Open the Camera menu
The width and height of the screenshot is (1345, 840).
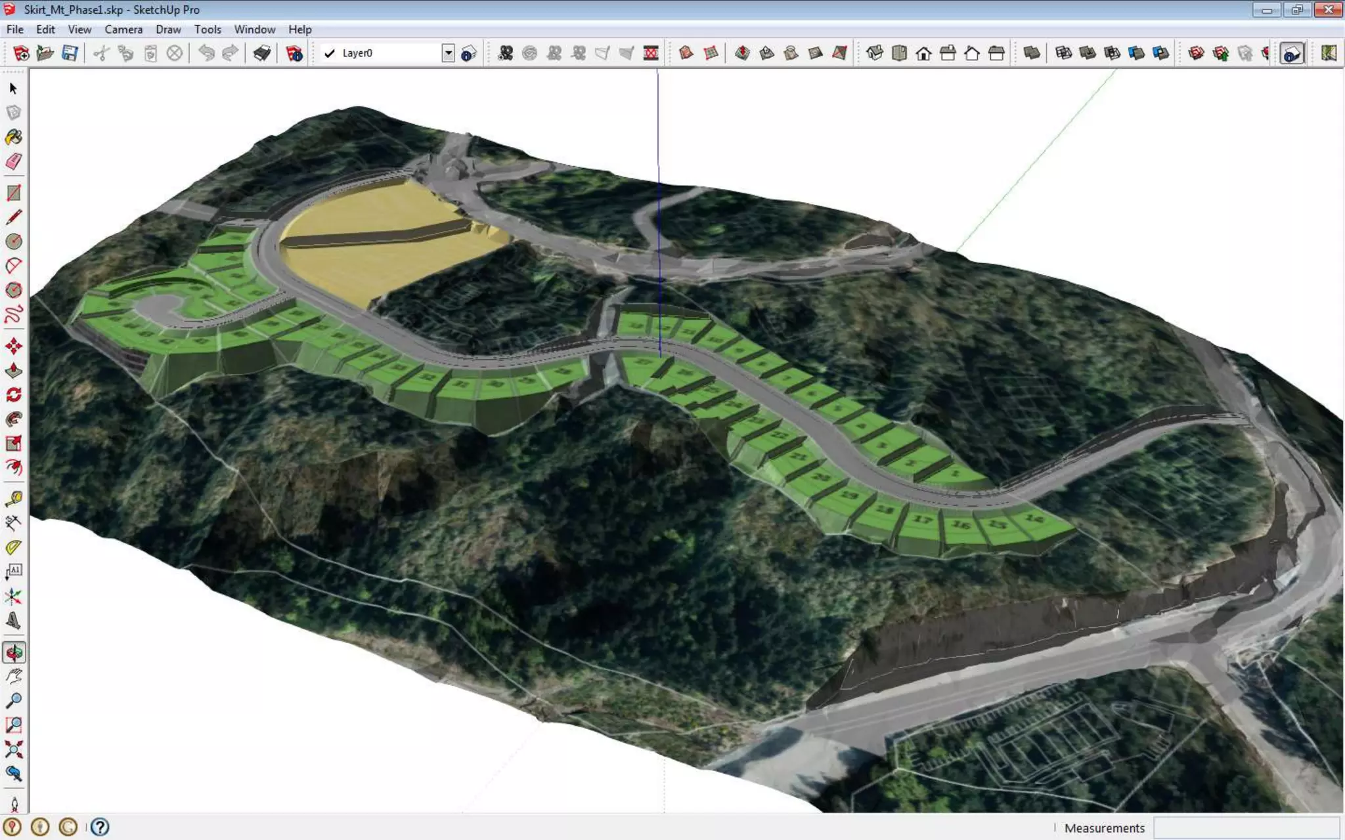tap(123, 30)
